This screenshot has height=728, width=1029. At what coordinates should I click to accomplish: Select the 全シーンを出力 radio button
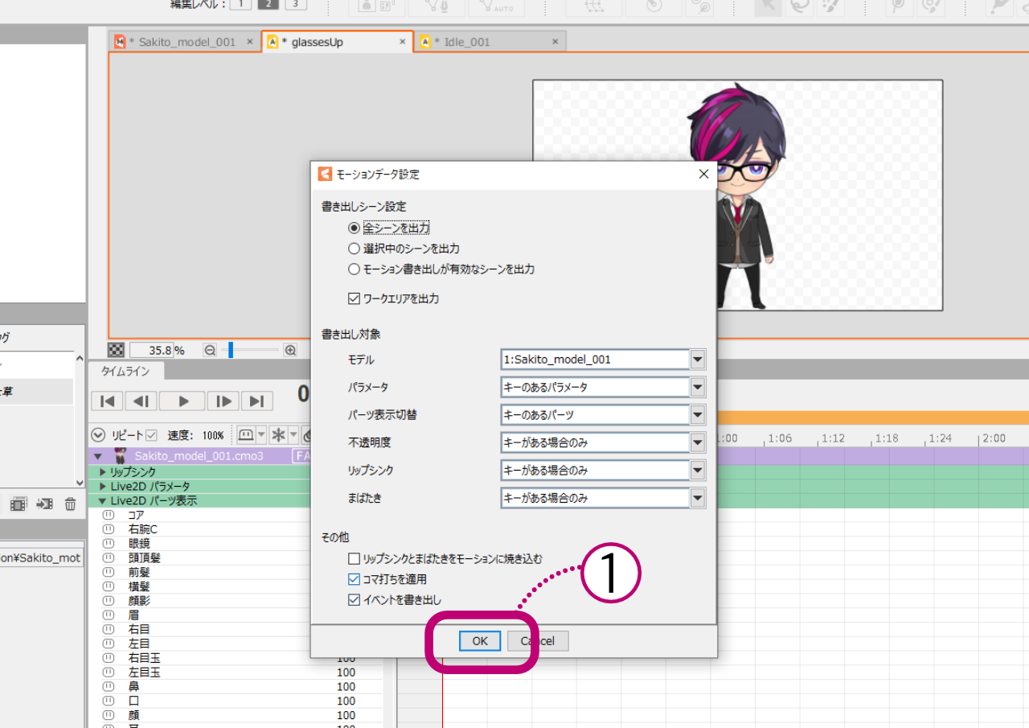coord(354,228)
